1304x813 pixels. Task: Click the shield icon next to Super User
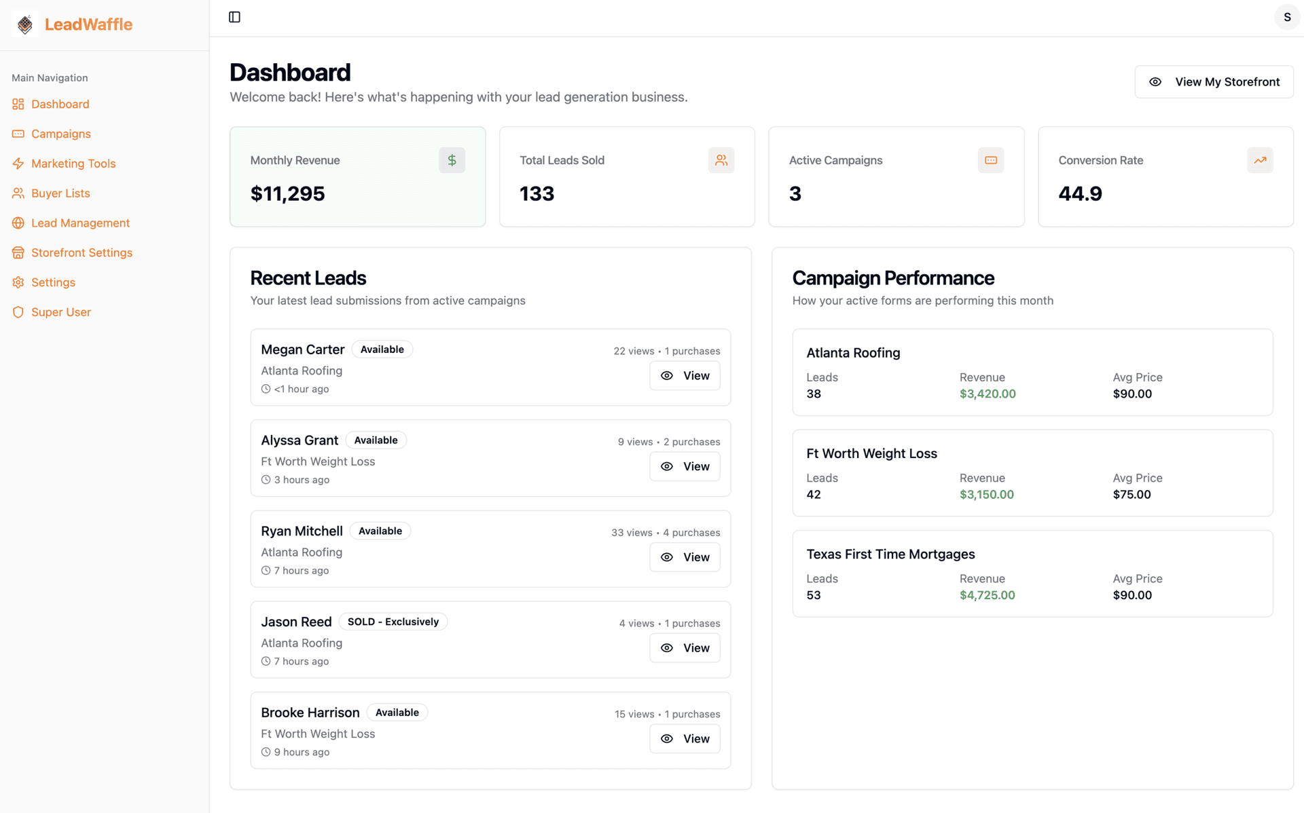point(18,312)
